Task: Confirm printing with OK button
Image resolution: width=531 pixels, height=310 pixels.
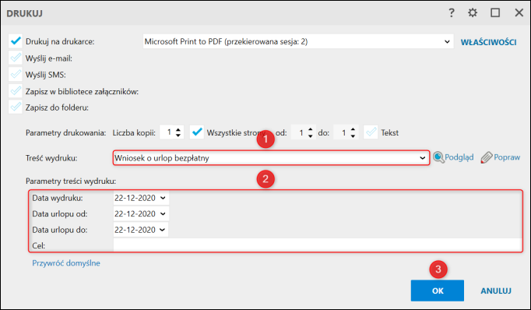Action: coord(438,291)
